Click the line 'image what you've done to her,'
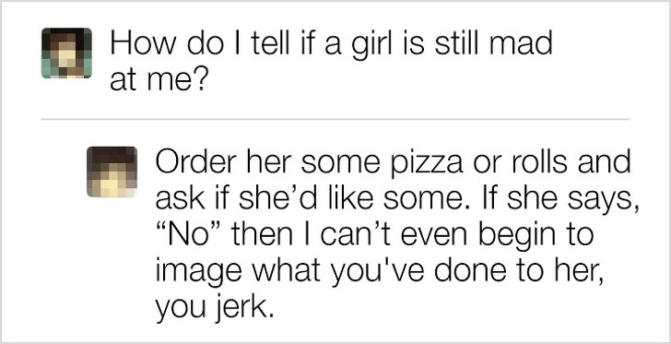 [x=380, y=273]
